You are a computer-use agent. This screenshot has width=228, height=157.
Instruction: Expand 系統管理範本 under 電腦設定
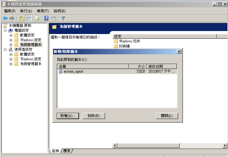(11, 45)
